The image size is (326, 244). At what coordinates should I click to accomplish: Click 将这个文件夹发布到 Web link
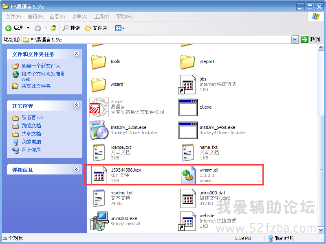tap(44, 76)
